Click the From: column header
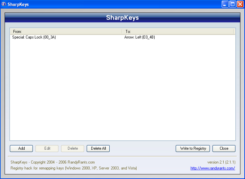Image resolution: width=245 pixels, height=179 pixels. pos(66,32)
